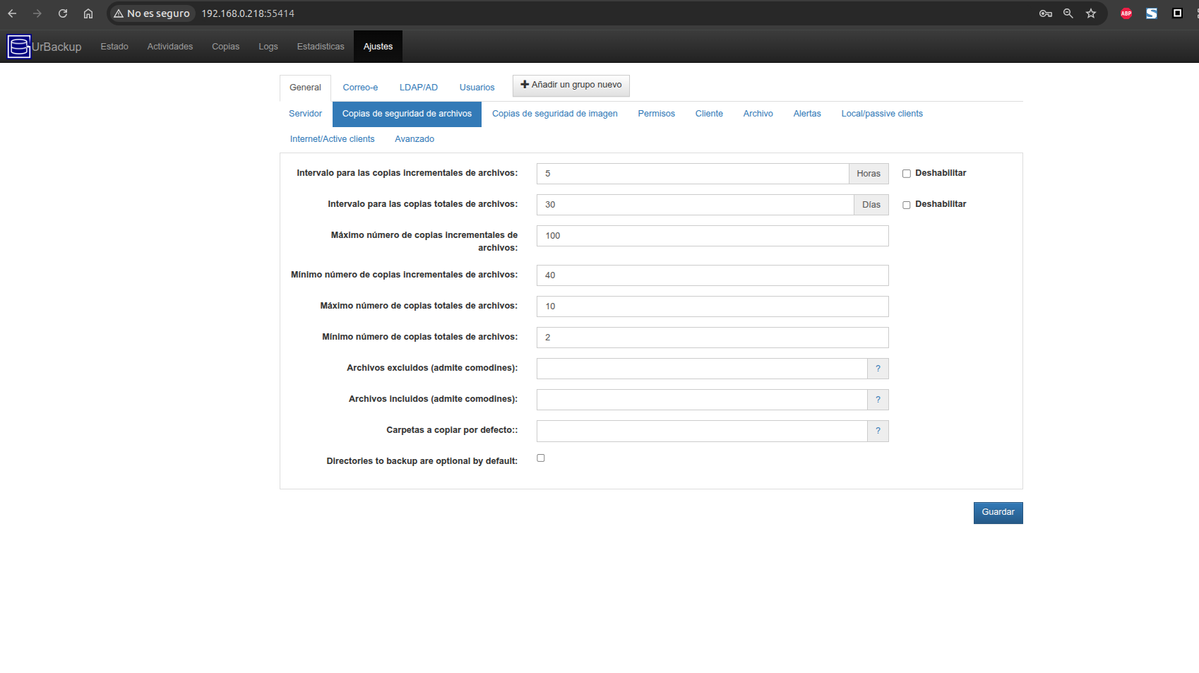The height and width of the screenshot is (673, 1199).
Task: Reload the page with browser refresh icon
Action: tap(63, 13)
